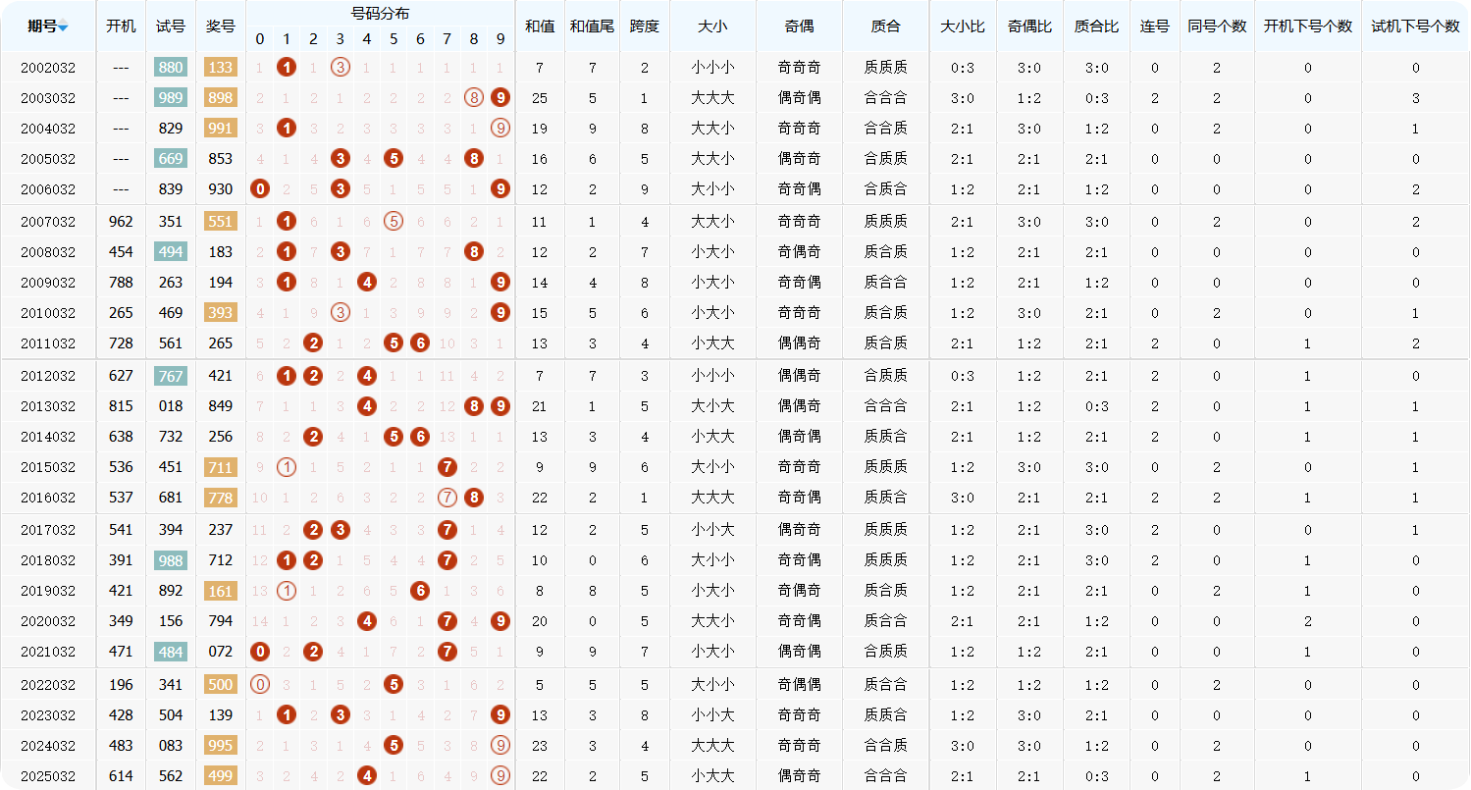This screenshot has width=1471, height=790.
Task: Click the 跨度 column header
Action: (645, 26)
